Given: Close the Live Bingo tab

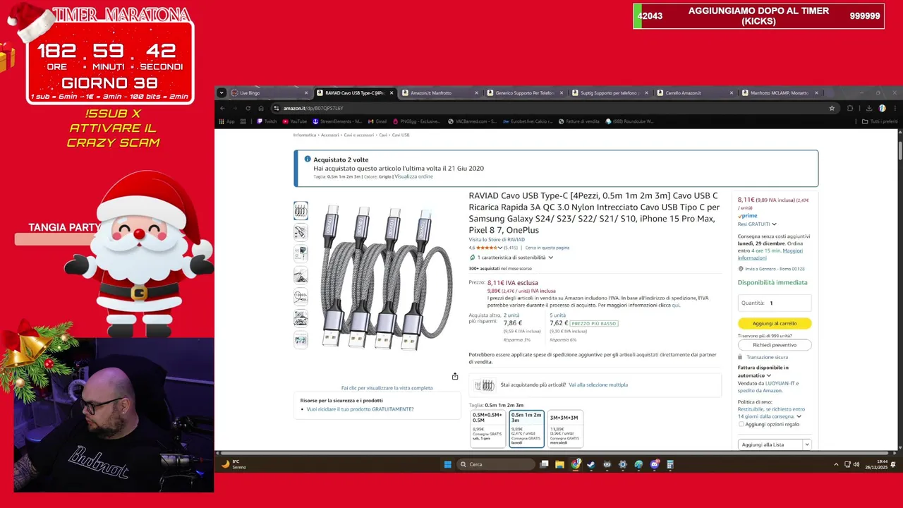Looking at the screenshot, I should click(x=306, y=92).
